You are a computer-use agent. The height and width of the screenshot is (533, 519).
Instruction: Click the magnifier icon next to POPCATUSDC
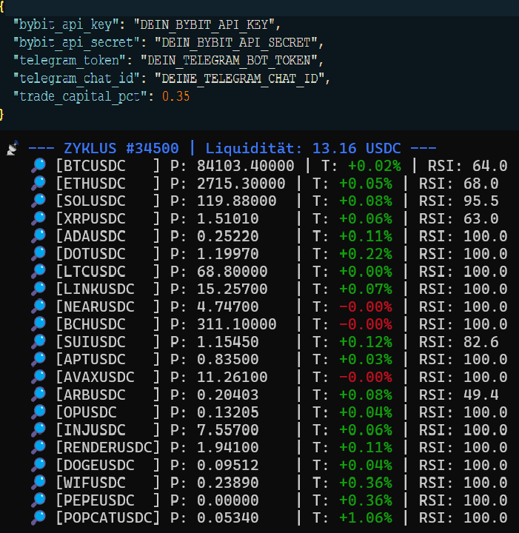[38, 518]
